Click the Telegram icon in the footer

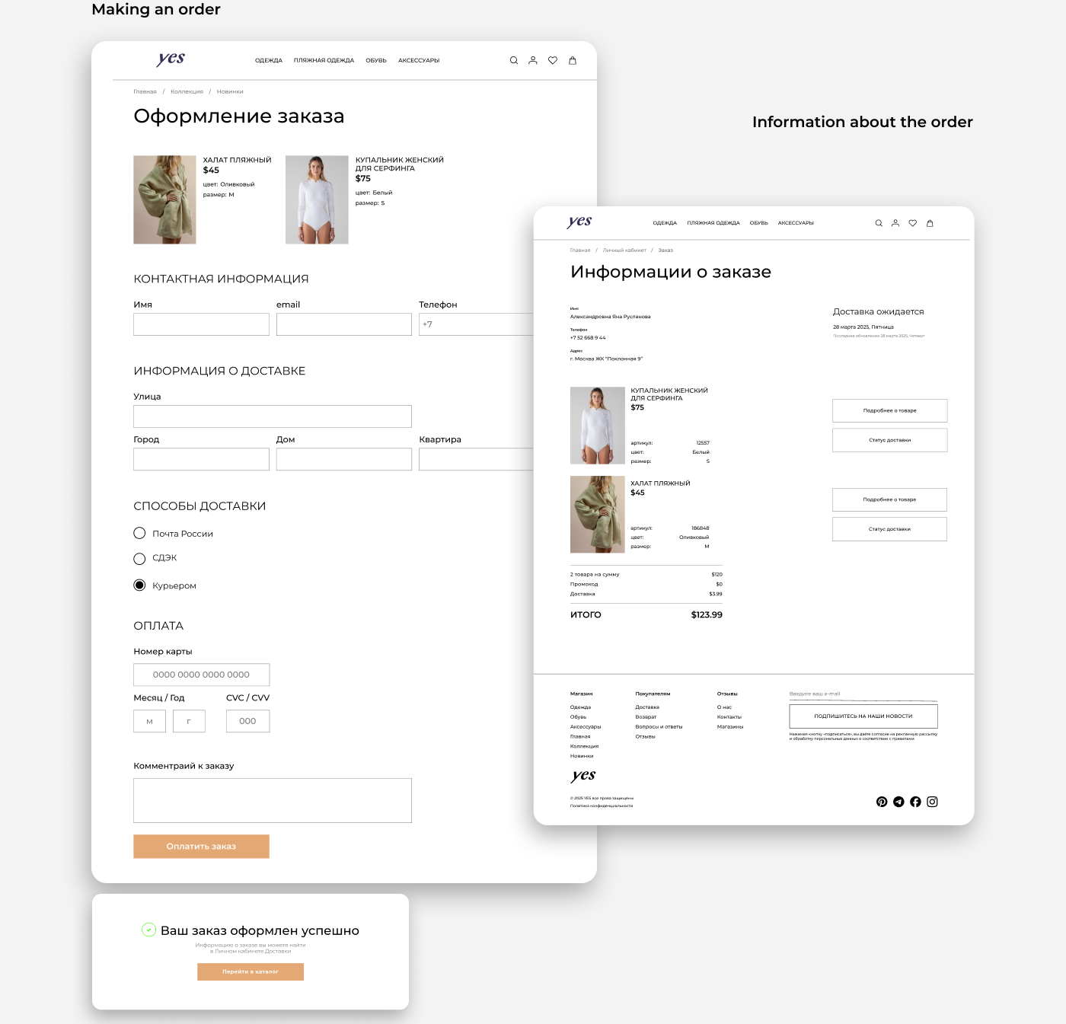coord(898,802)
